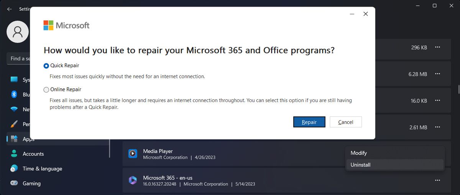This screenshot has height=195, width=460.
Task: Open more options for the 296 KB app
Action: pos(437,47)
